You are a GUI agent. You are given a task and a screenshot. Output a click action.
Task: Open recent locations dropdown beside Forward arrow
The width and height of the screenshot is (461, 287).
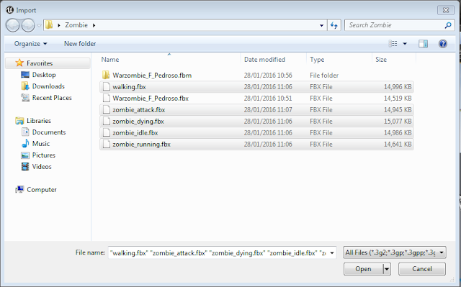tap(39, 25)
